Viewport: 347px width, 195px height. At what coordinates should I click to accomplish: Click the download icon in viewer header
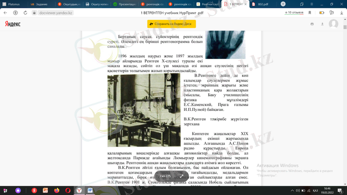[322, 24]
